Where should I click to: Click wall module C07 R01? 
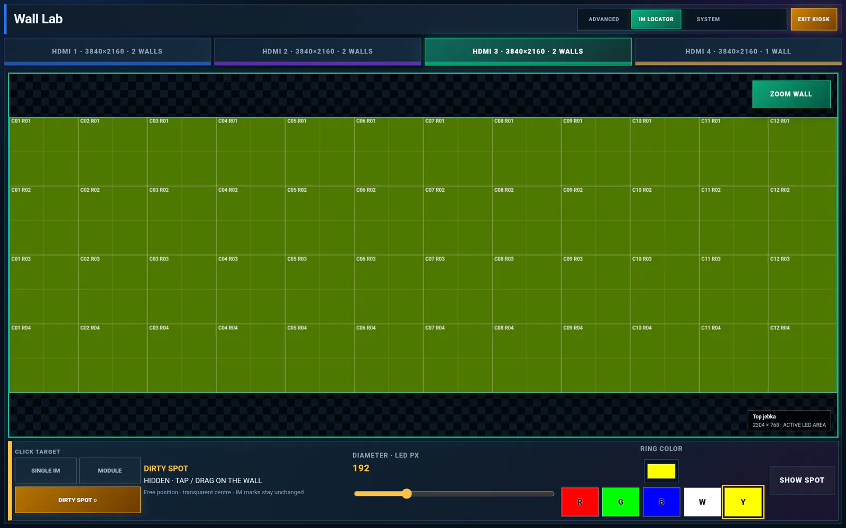click(457, 152)
